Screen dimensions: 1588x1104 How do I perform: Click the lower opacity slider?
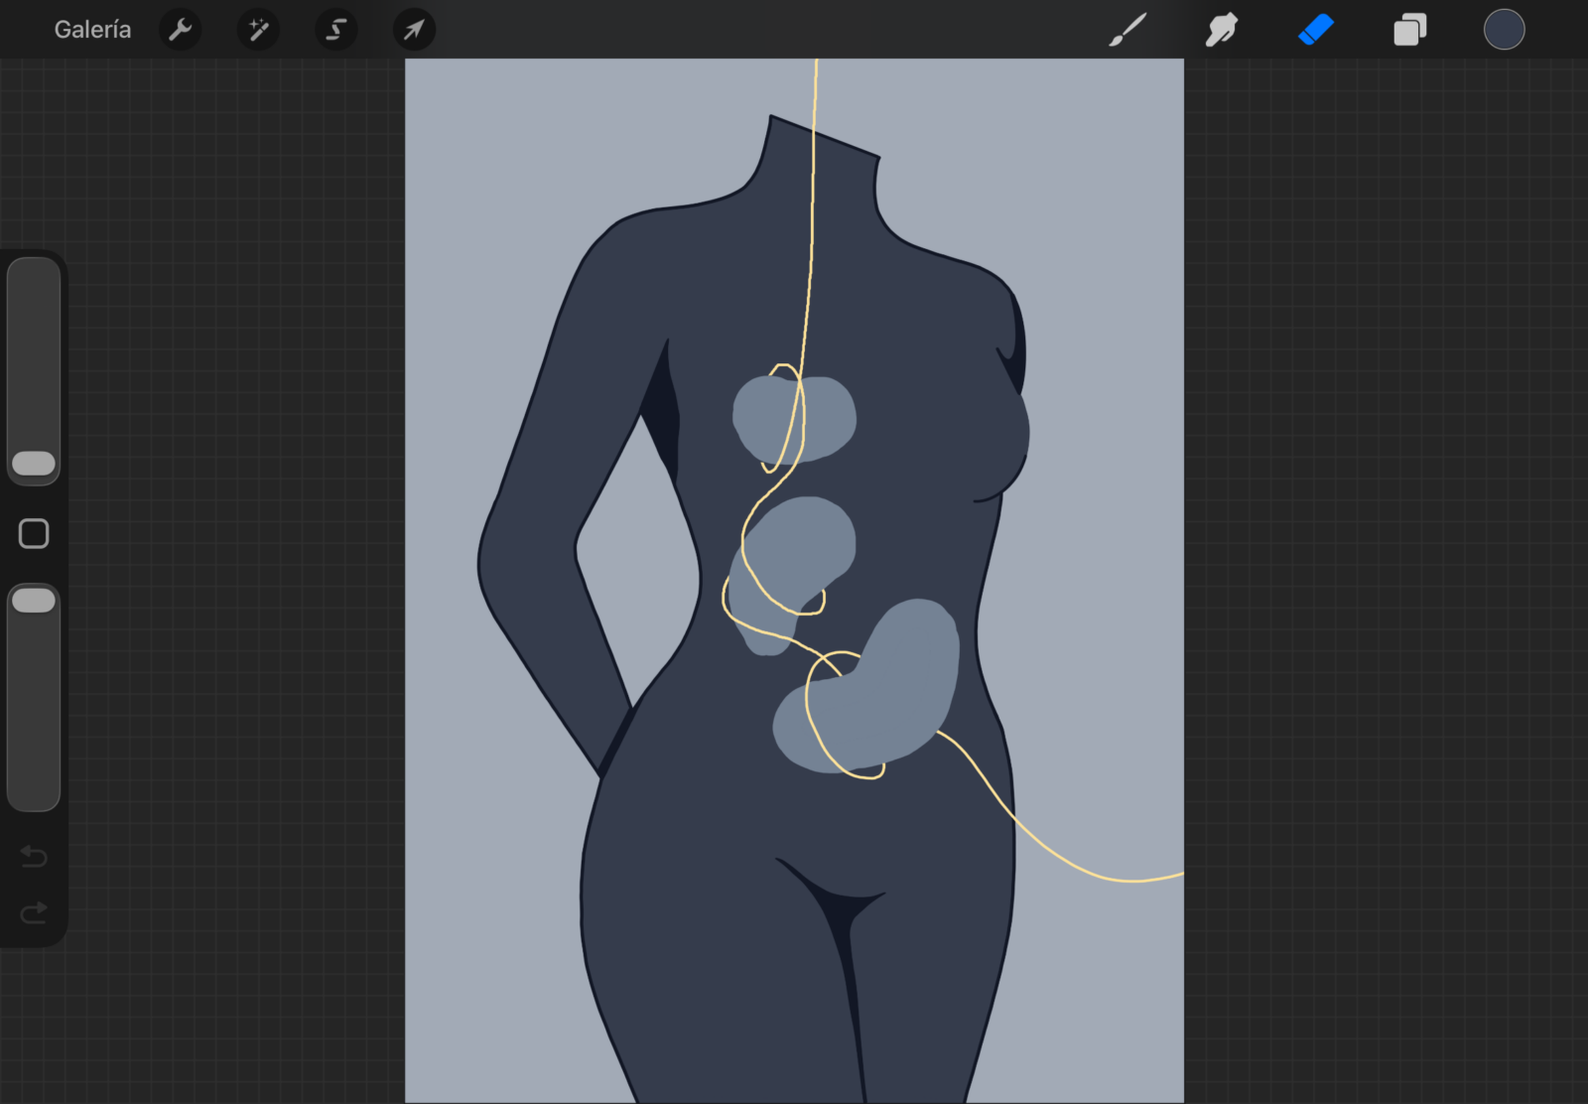(34, 698)
